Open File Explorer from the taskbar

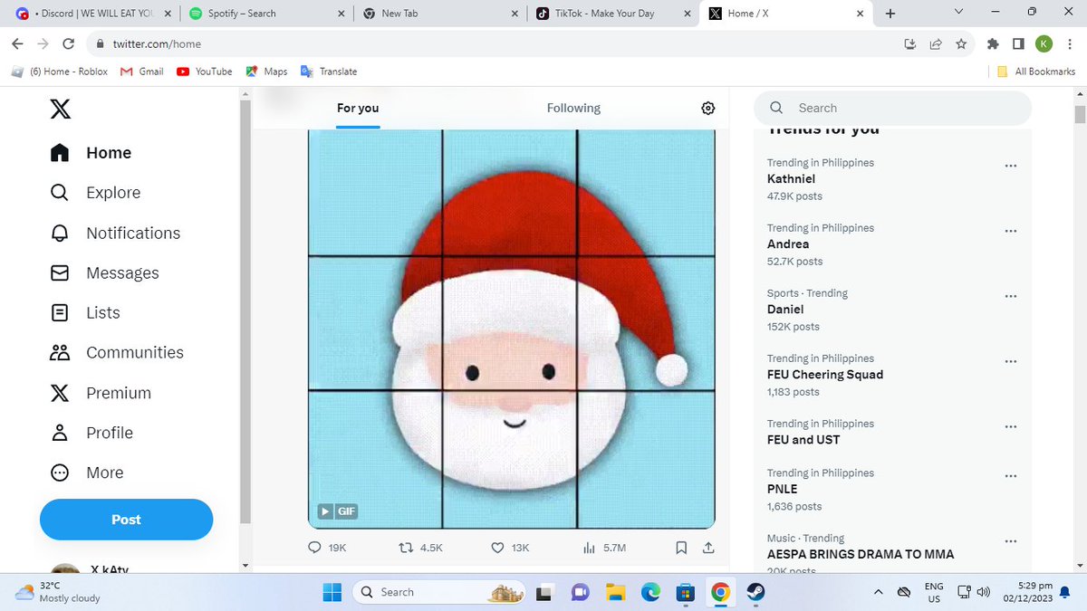pyautogui.click(x=616, y=592)
